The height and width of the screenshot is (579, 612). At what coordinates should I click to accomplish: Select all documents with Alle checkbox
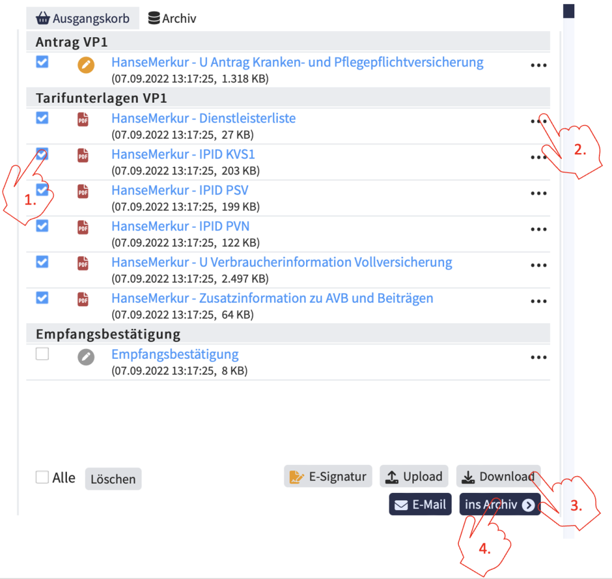42,477
